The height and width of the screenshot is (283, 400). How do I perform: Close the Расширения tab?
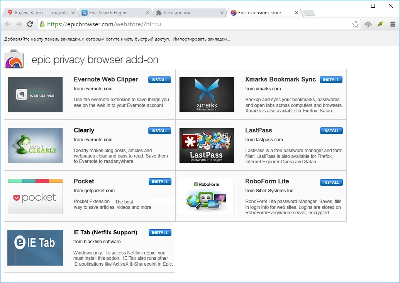(x=222, y=13)
